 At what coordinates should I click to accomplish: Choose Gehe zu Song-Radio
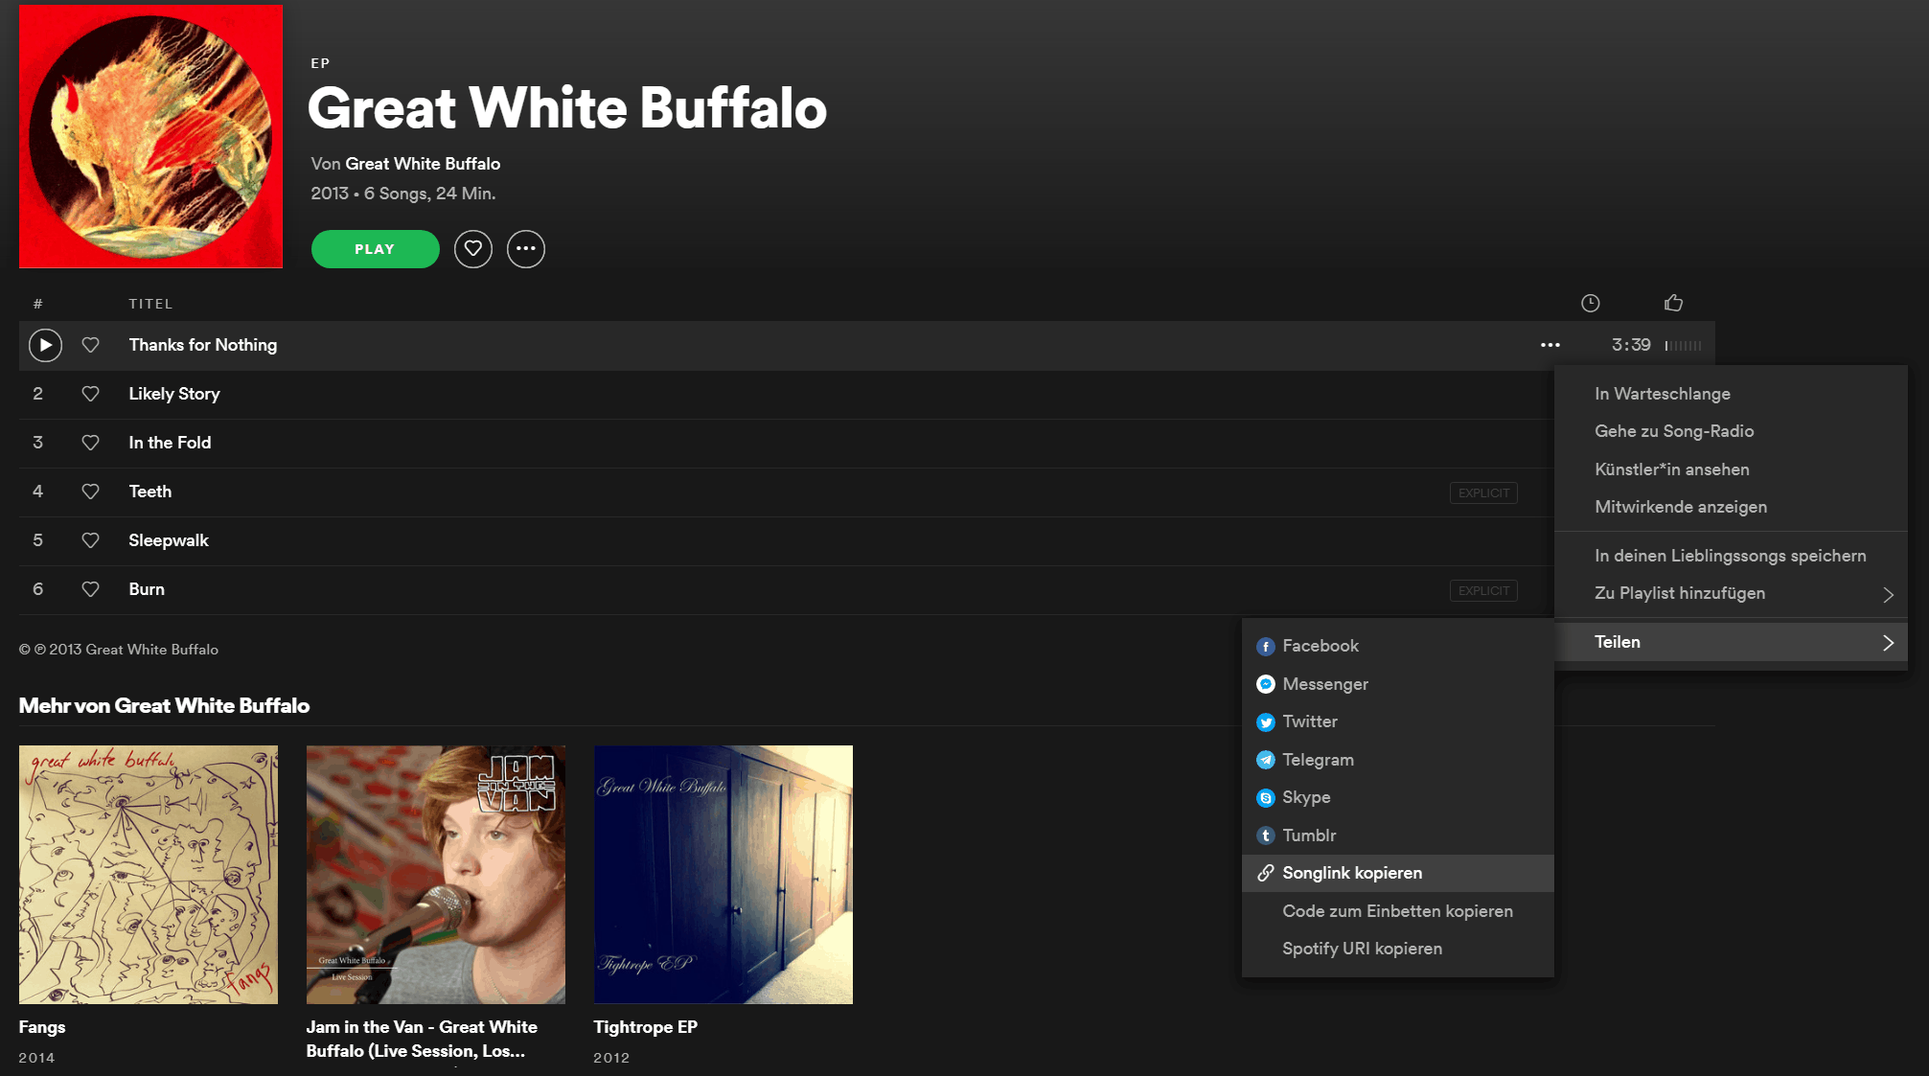[x=1731, y=431]
